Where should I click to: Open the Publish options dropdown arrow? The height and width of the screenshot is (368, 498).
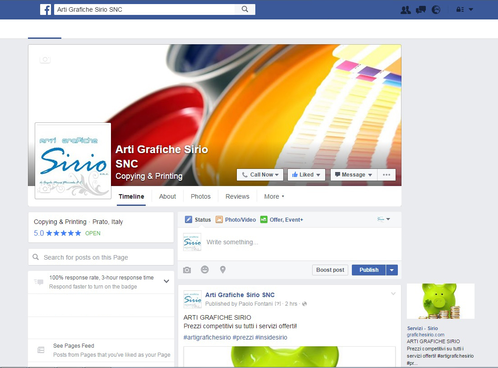pos(392,270)
